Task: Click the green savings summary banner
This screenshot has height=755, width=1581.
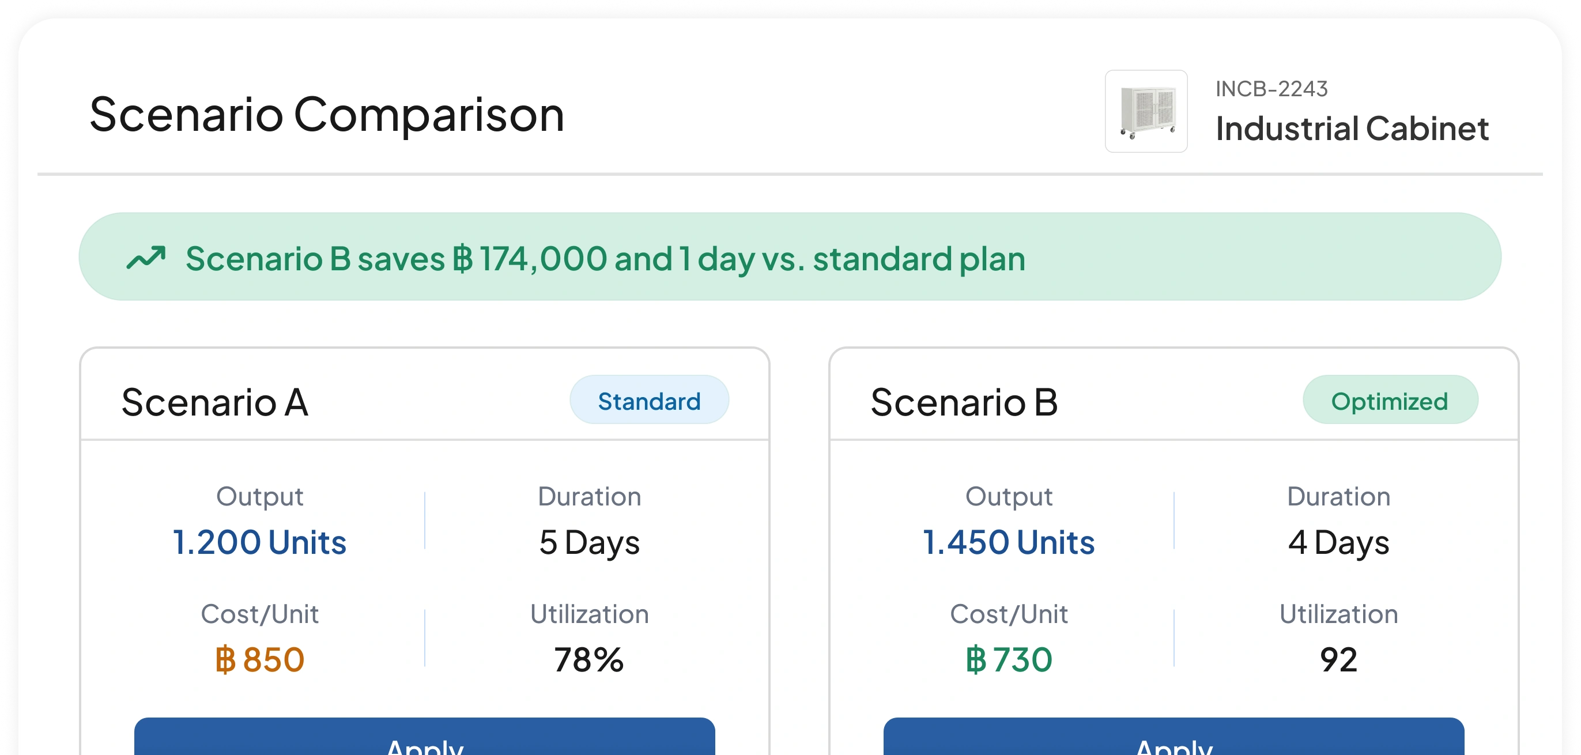Action: tap(790, 256)
